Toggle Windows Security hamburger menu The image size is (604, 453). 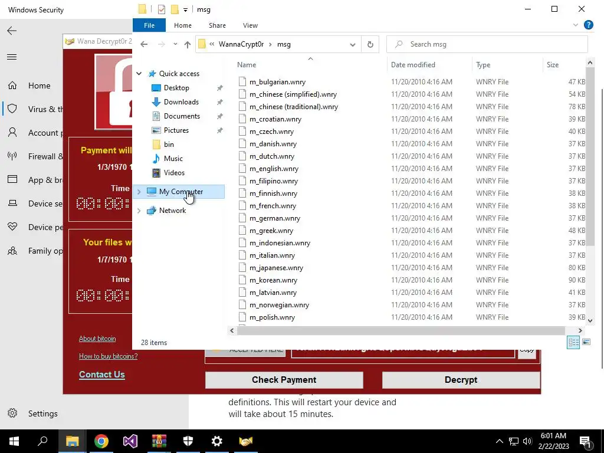coord(12,57)
